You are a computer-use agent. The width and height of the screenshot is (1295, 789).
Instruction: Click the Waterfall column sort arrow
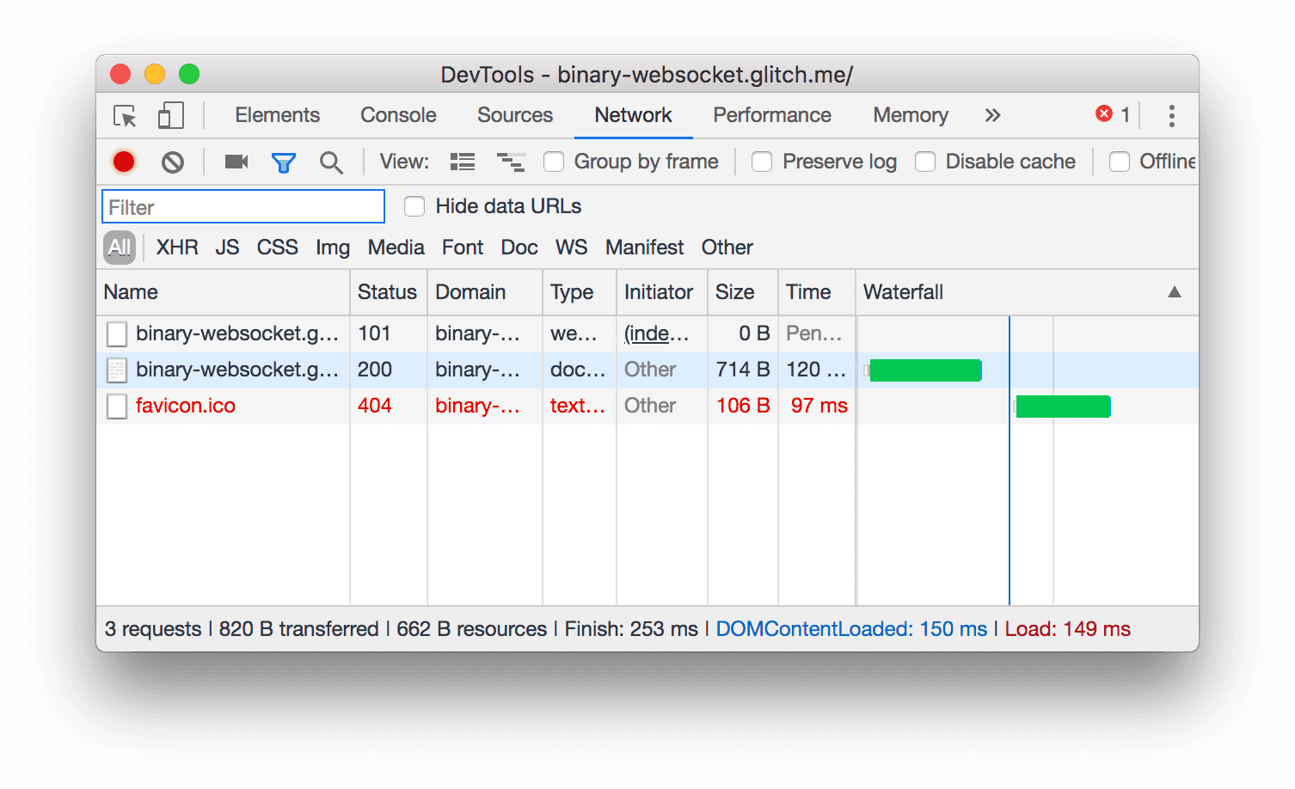pos(1174,292)
